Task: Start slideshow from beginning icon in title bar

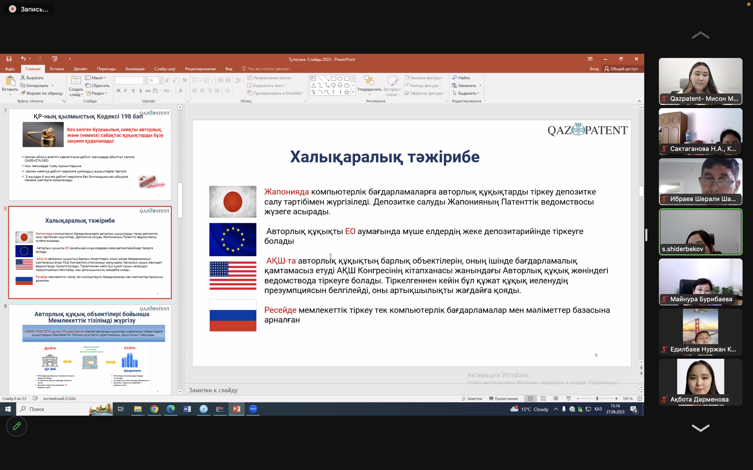Action: (55, 59)
